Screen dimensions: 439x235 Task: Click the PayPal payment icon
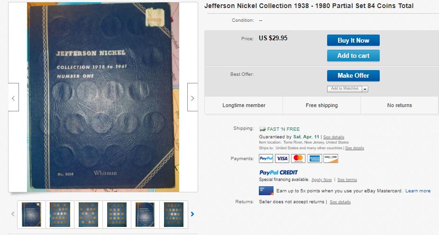266,158
